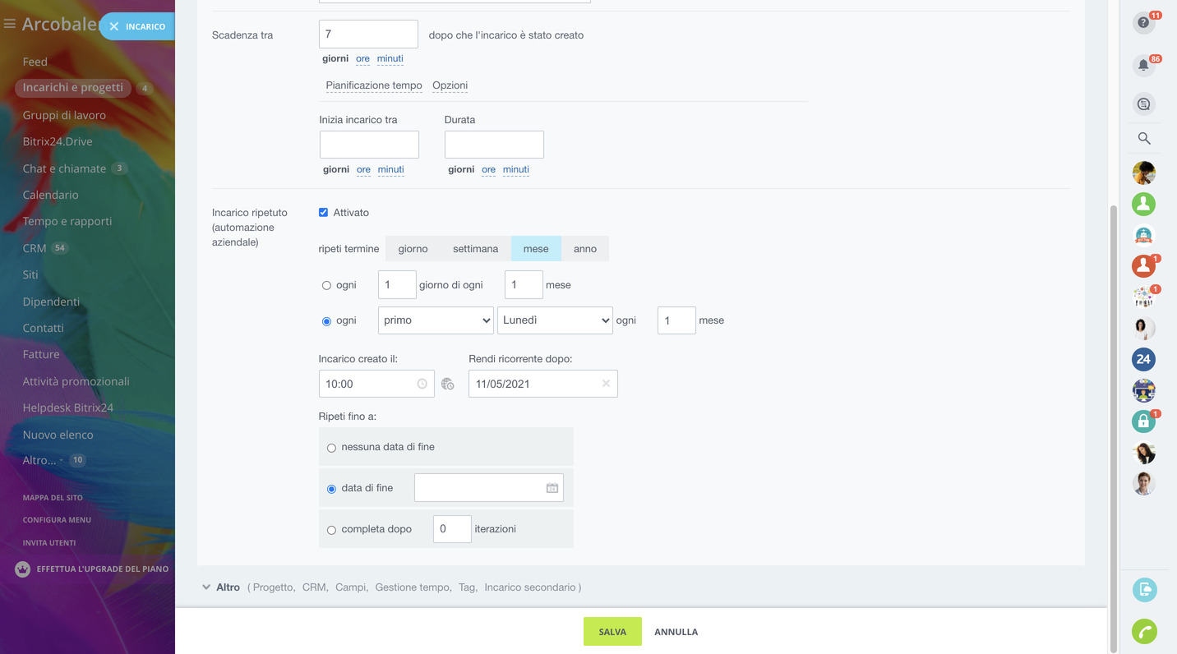
Task: Switch repeat term to 'giorno' tab
Action: tap(413, 249)
